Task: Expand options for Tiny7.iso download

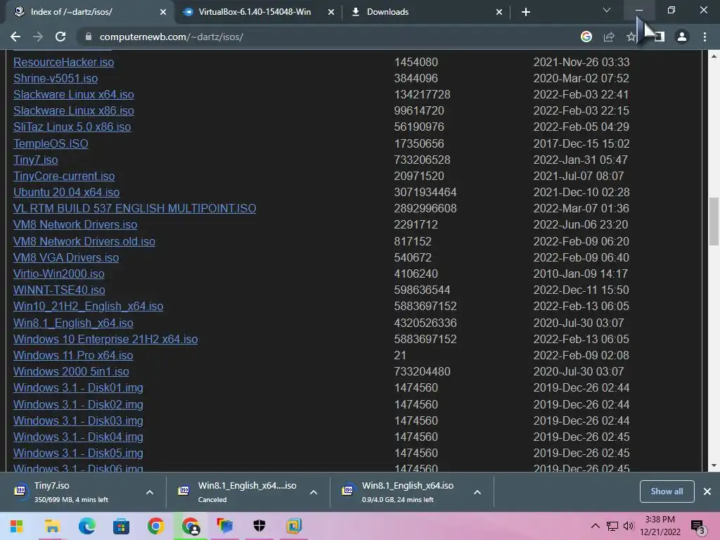Action: [150, 492]
